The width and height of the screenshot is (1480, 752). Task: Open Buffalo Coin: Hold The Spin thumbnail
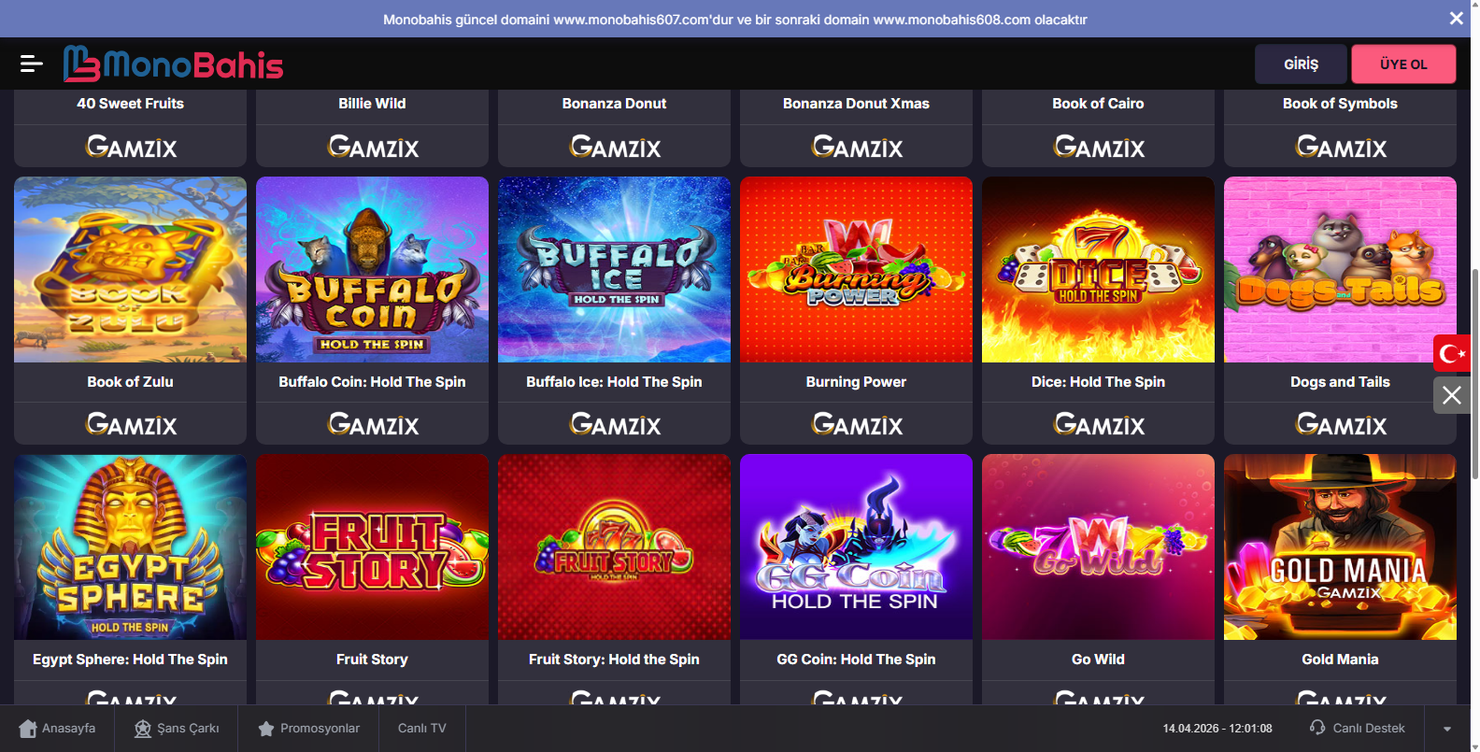click(x=372, y=269)
